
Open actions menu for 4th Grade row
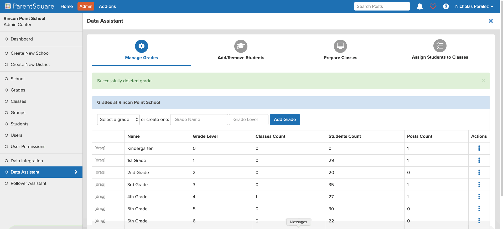479,196
